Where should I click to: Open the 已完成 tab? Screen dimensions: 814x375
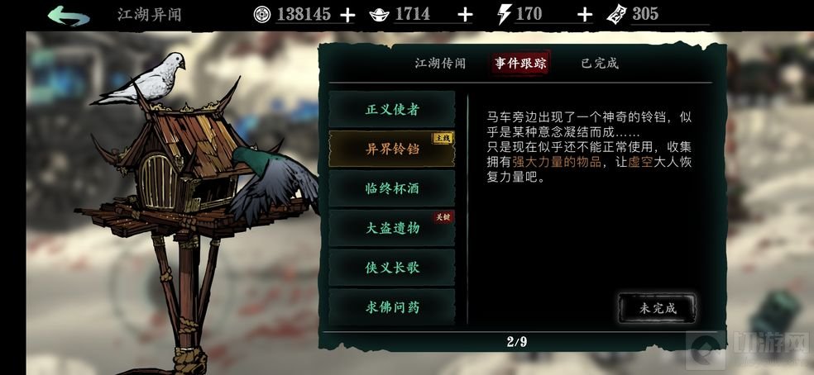600,64
